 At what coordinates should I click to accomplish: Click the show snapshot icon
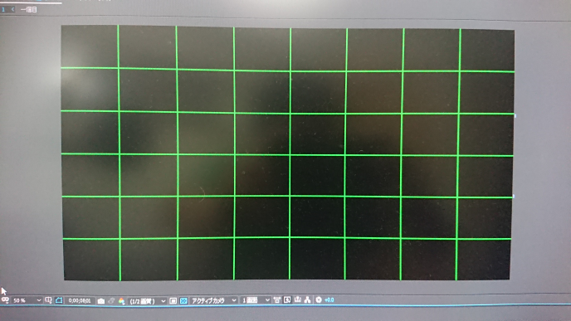(111, 301)
